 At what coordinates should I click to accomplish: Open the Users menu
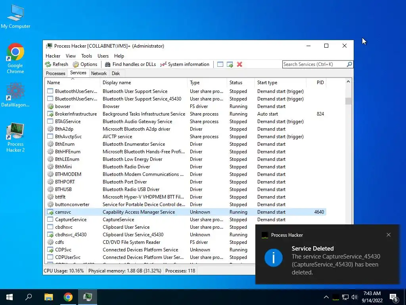[103, 56]
